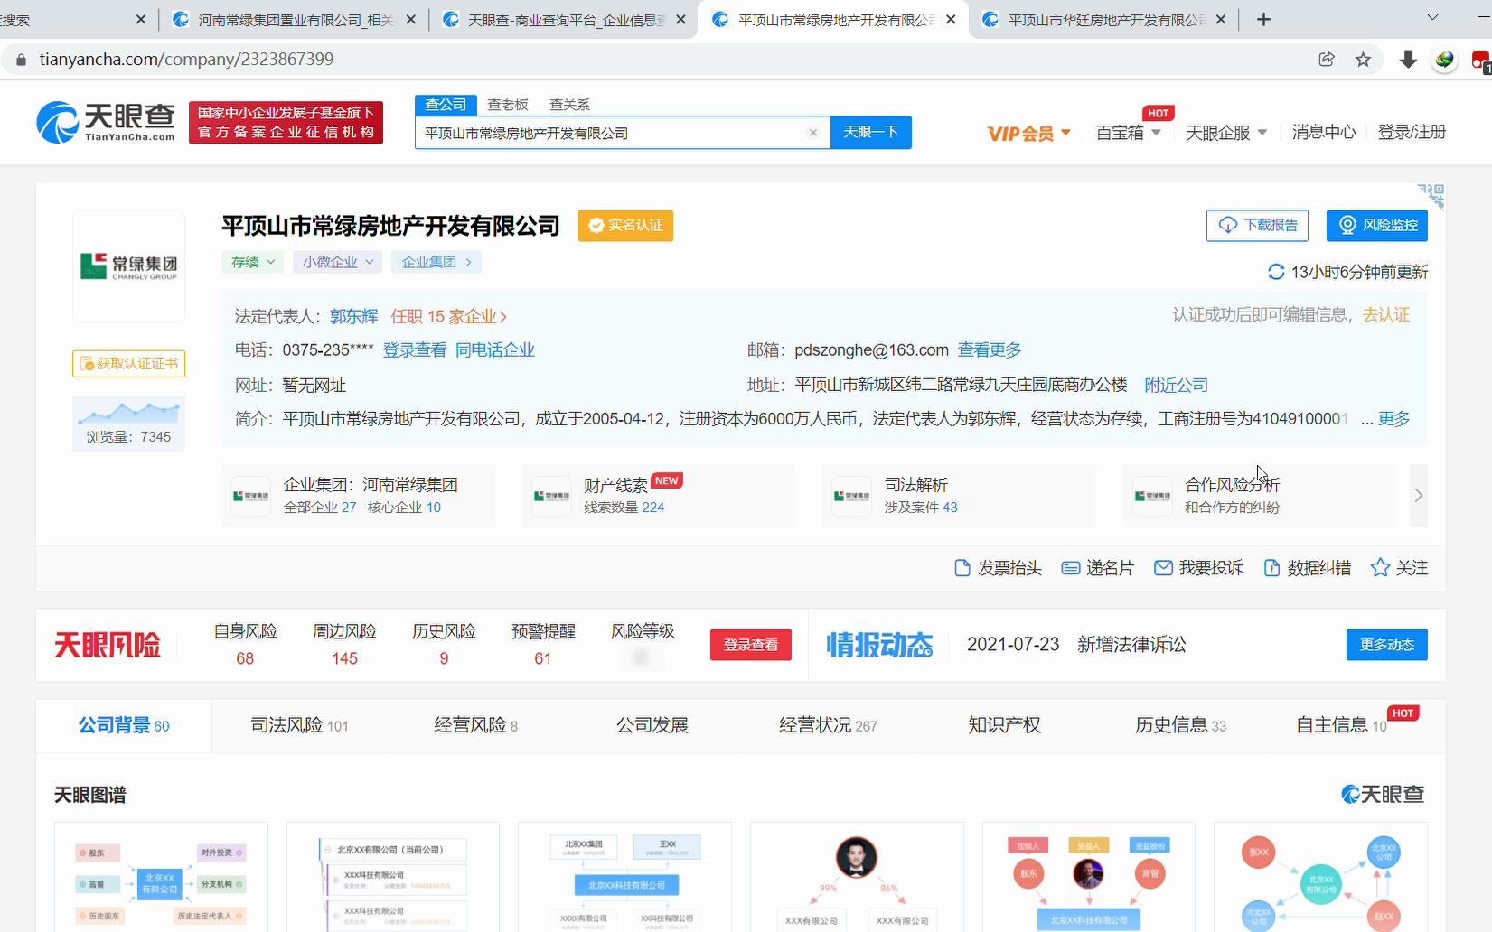Click the Tianyancha logo
The width and height of the screenshot is (1492, 932).
point(106,123)
